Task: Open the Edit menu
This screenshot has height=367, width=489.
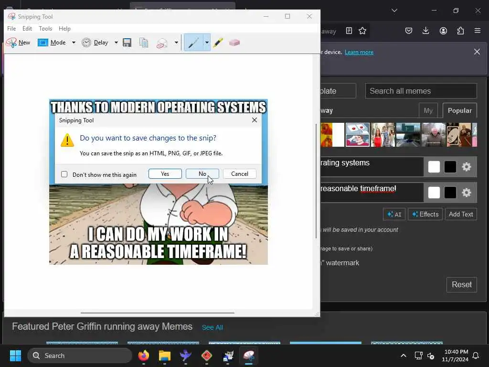Action: tap(27, 28)
